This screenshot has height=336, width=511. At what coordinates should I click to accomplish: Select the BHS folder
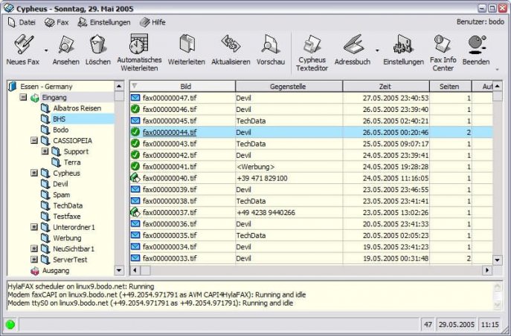coord(59,119)
